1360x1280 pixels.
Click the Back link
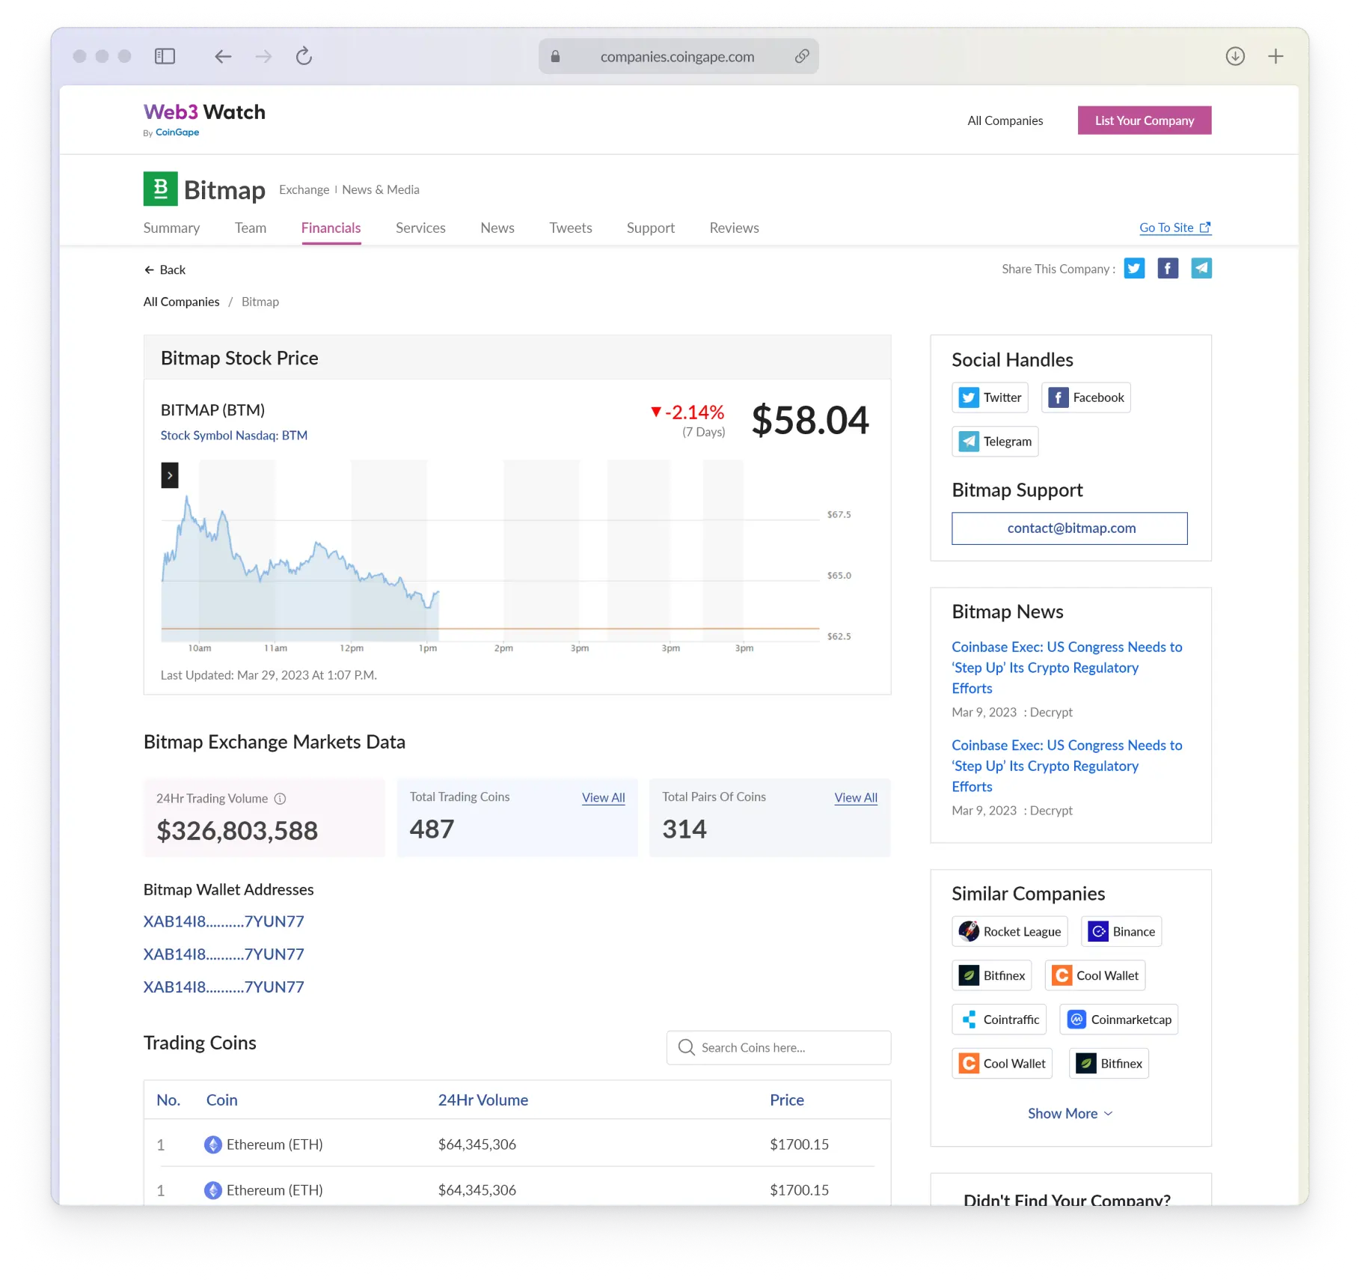(x=165, y=269)
